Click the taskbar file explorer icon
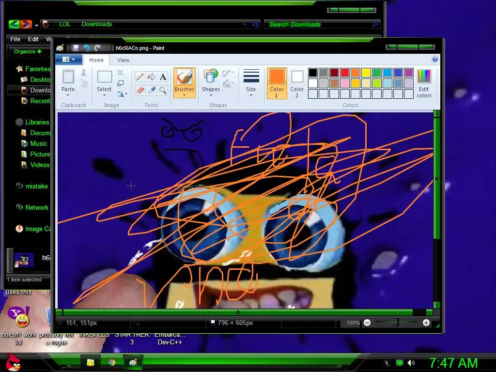Image resolution: width=496 pixels, height=372 pixels. coord(91,362)
